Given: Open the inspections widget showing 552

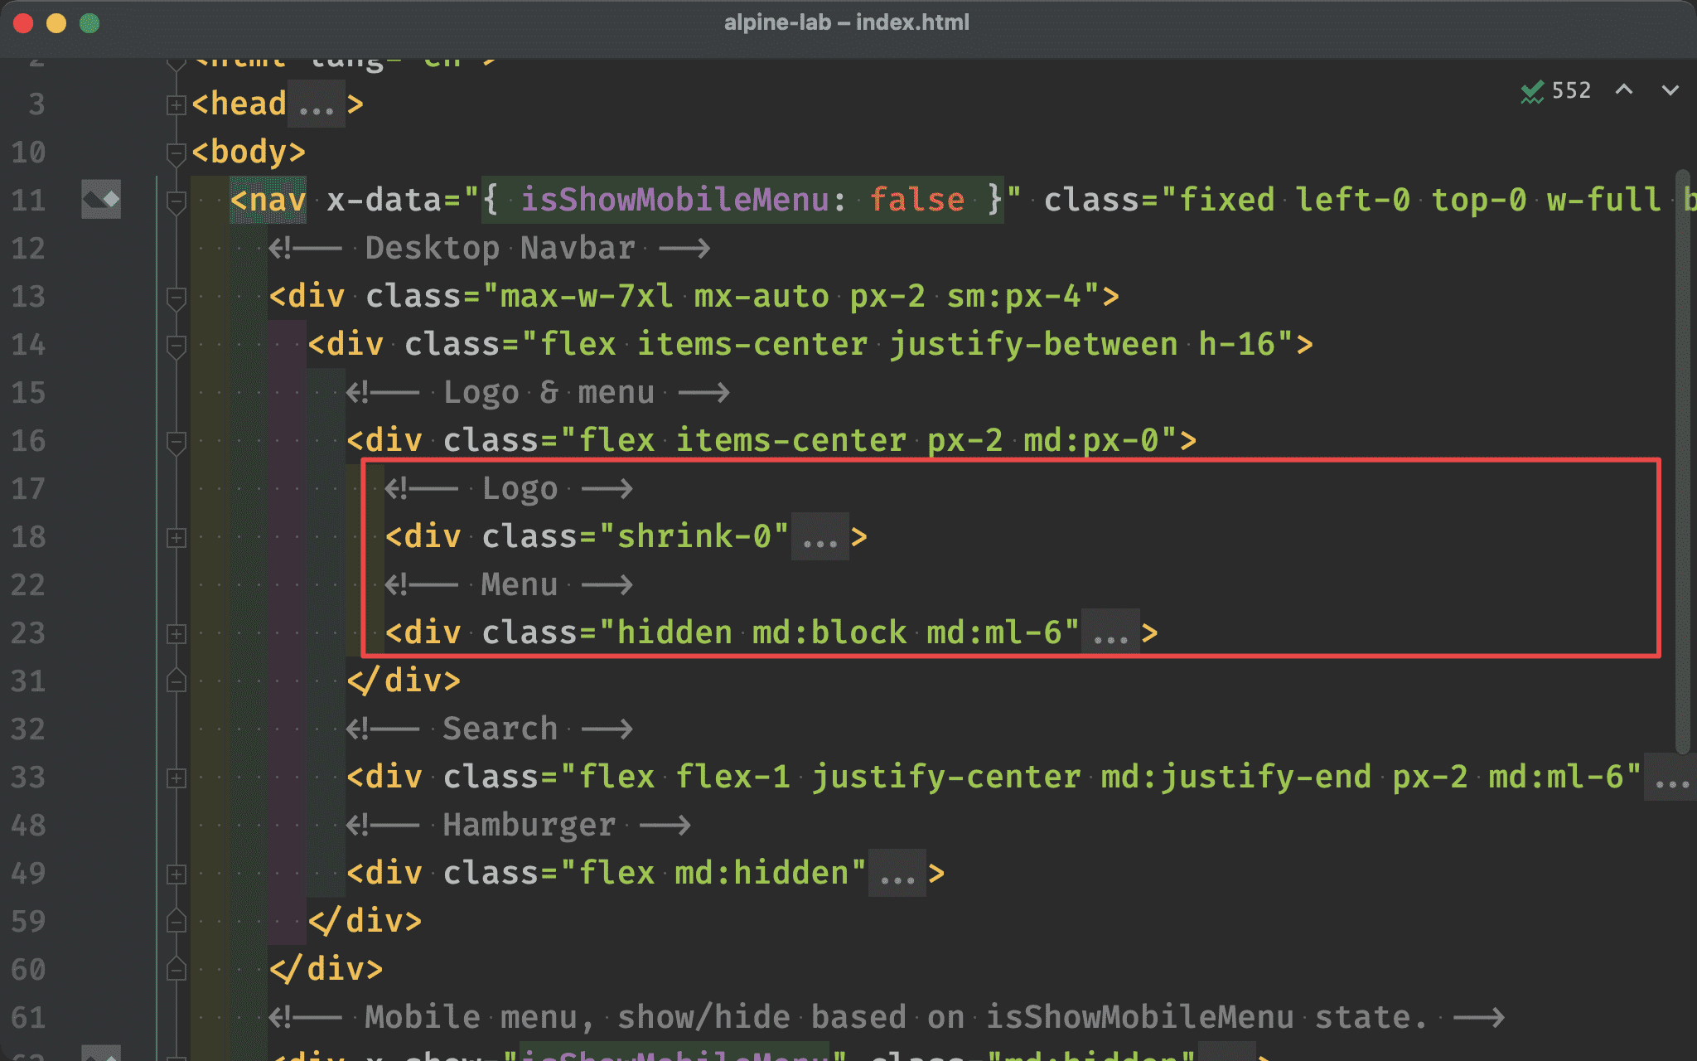Looking at the screenshot, I should point(1556,90).
